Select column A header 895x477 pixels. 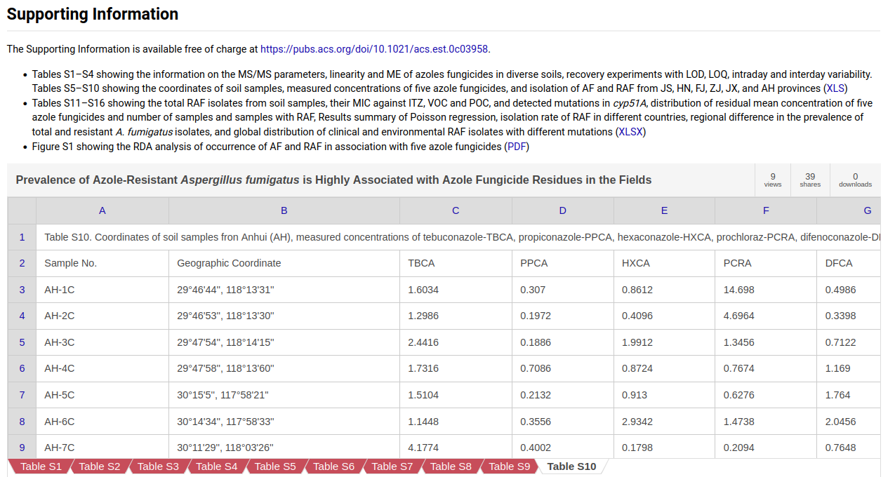tap(102, 210)
